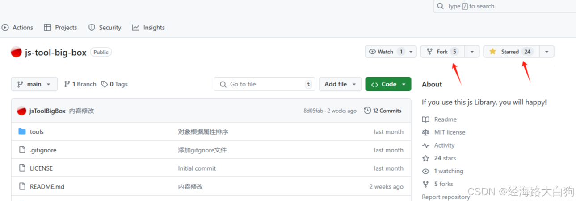Viewport: 576px width, 201px height.
Task: Click the tools folder icon
Action: pyautogui.click(x=22, y=131)
